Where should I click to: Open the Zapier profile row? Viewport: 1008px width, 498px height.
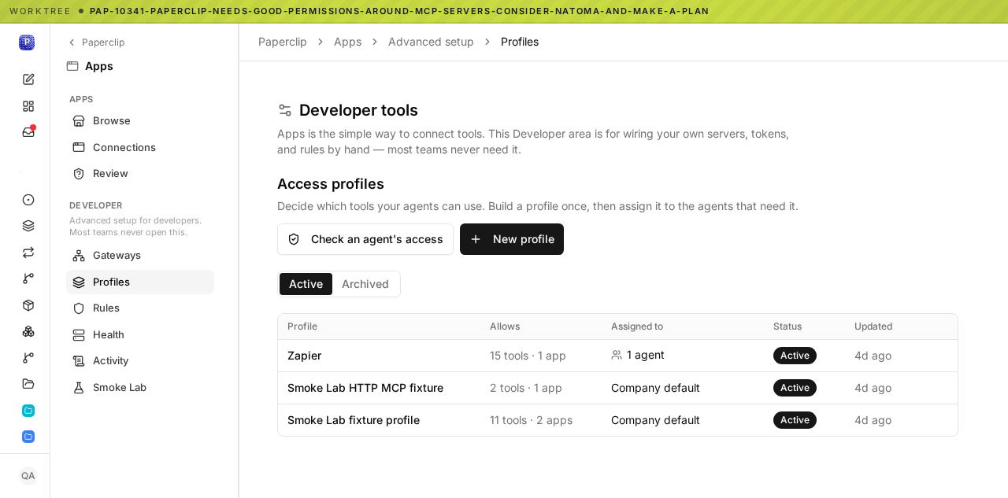coord(617,356)
